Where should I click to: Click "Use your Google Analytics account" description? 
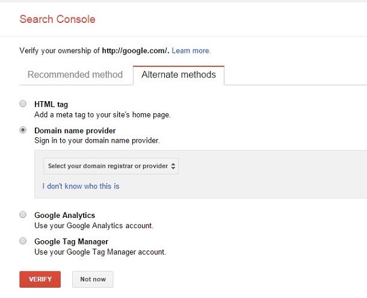coord(94,226)
